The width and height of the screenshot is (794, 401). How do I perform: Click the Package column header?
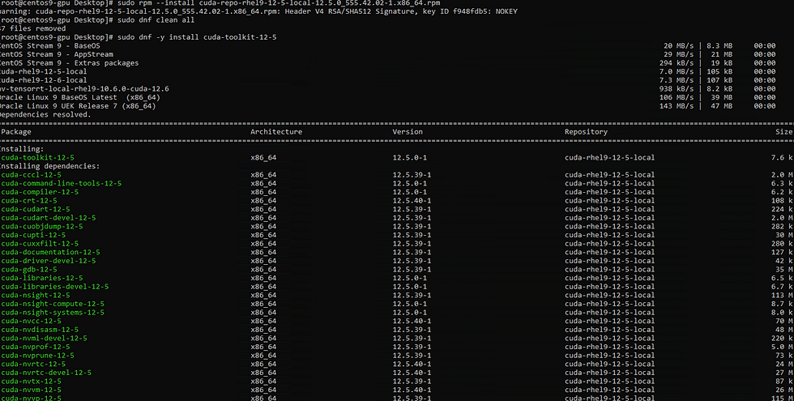pyautogui.click(x=15, y=131)
